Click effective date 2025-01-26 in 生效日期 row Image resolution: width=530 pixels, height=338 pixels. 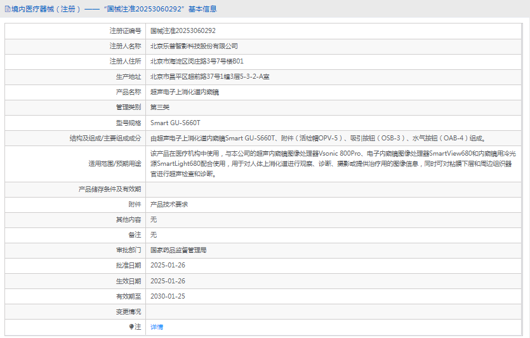point(168,281)
